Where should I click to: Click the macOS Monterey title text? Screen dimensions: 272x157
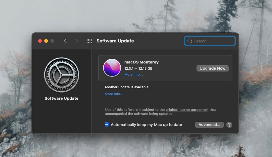[x=141, y=62]
